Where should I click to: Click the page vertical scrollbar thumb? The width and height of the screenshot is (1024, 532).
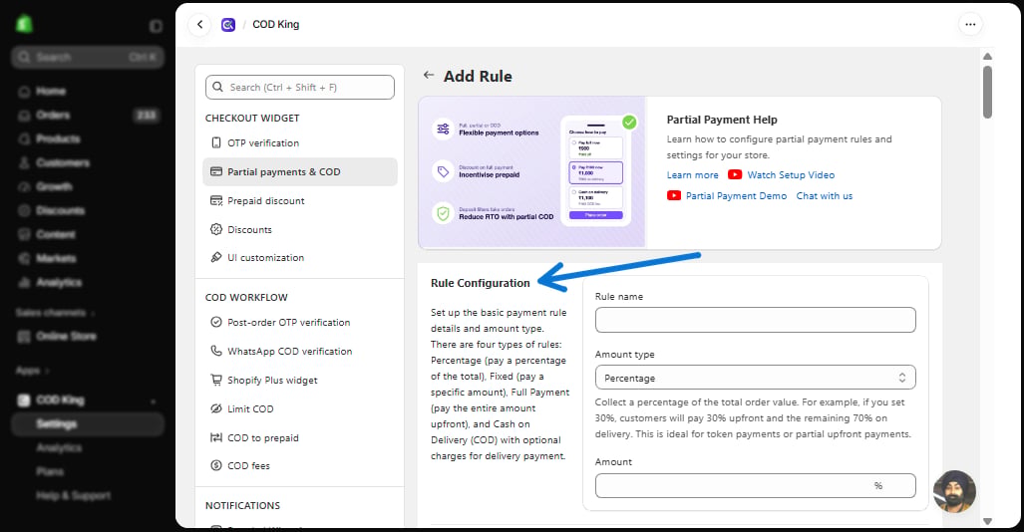pyautogui.click(x=987, y=92)
